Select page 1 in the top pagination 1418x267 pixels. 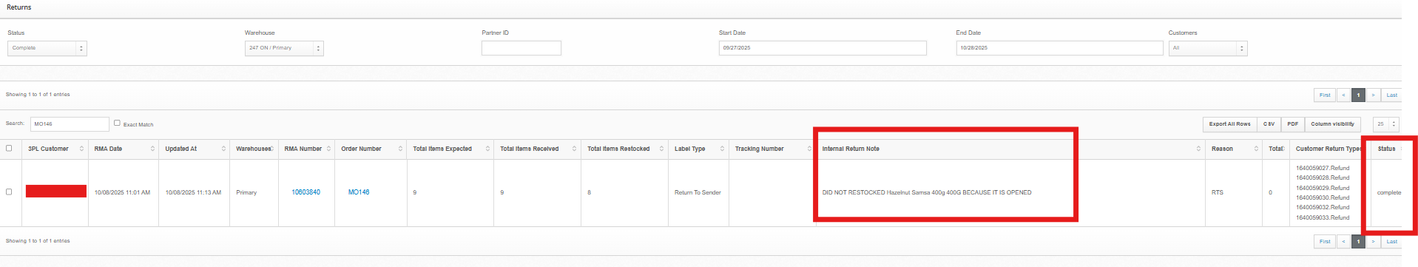coord(1358,95)
